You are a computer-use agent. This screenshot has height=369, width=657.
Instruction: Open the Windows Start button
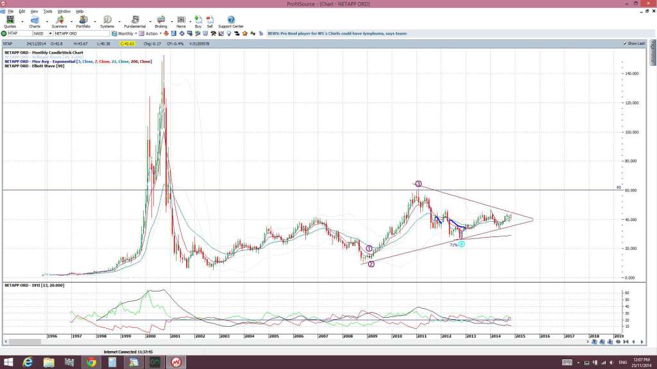(x=8, y=363)
